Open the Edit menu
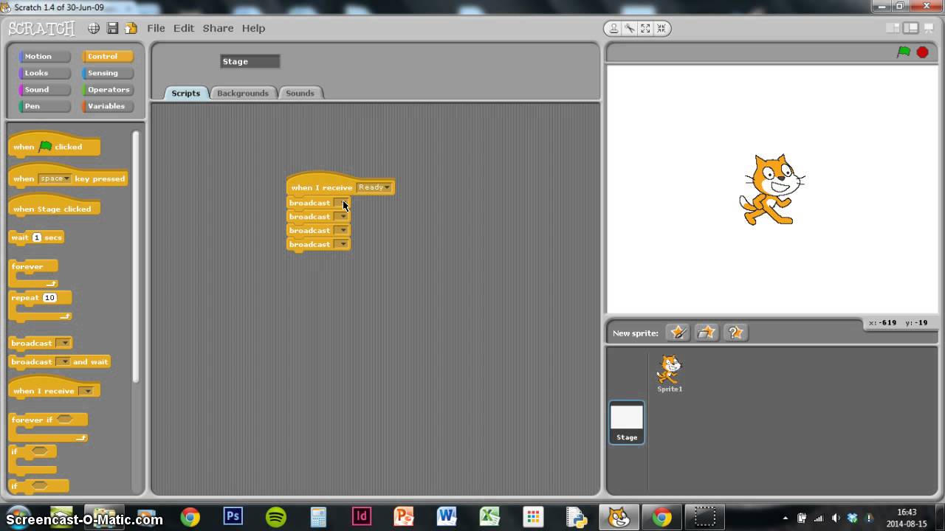945x531 pixels. pos(184,28)
